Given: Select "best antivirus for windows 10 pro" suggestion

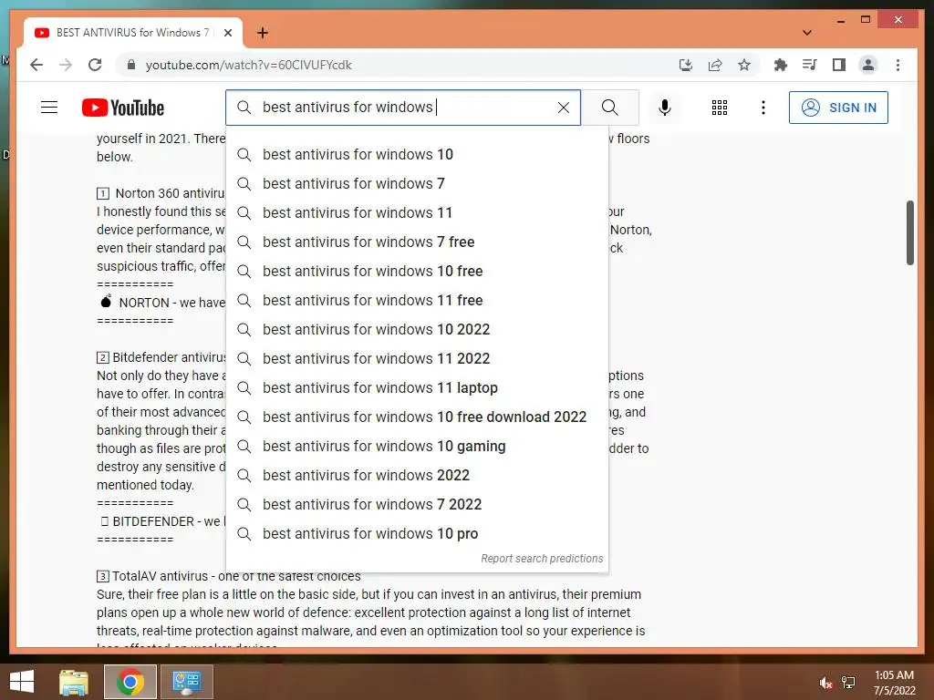Looking at the screenshot, I should point(417,534).
